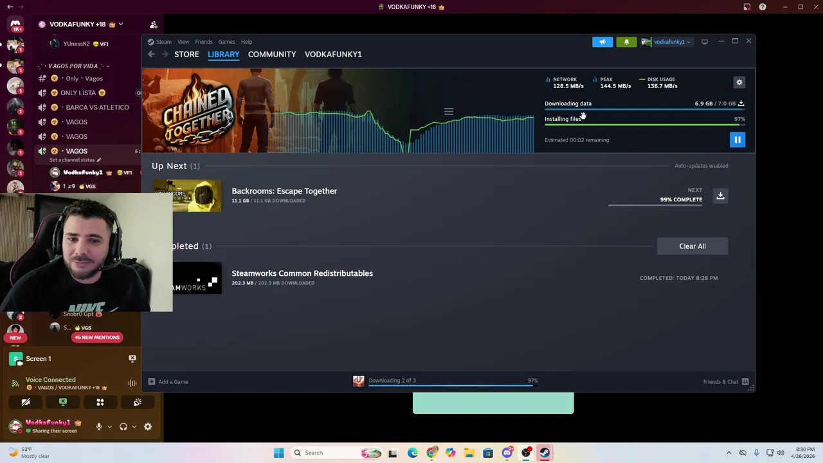Click Steamworks Common Redistributables title

302,273
